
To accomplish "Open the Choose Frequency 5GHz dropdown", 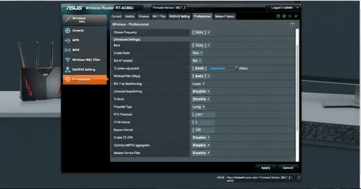I will [201, 32].
